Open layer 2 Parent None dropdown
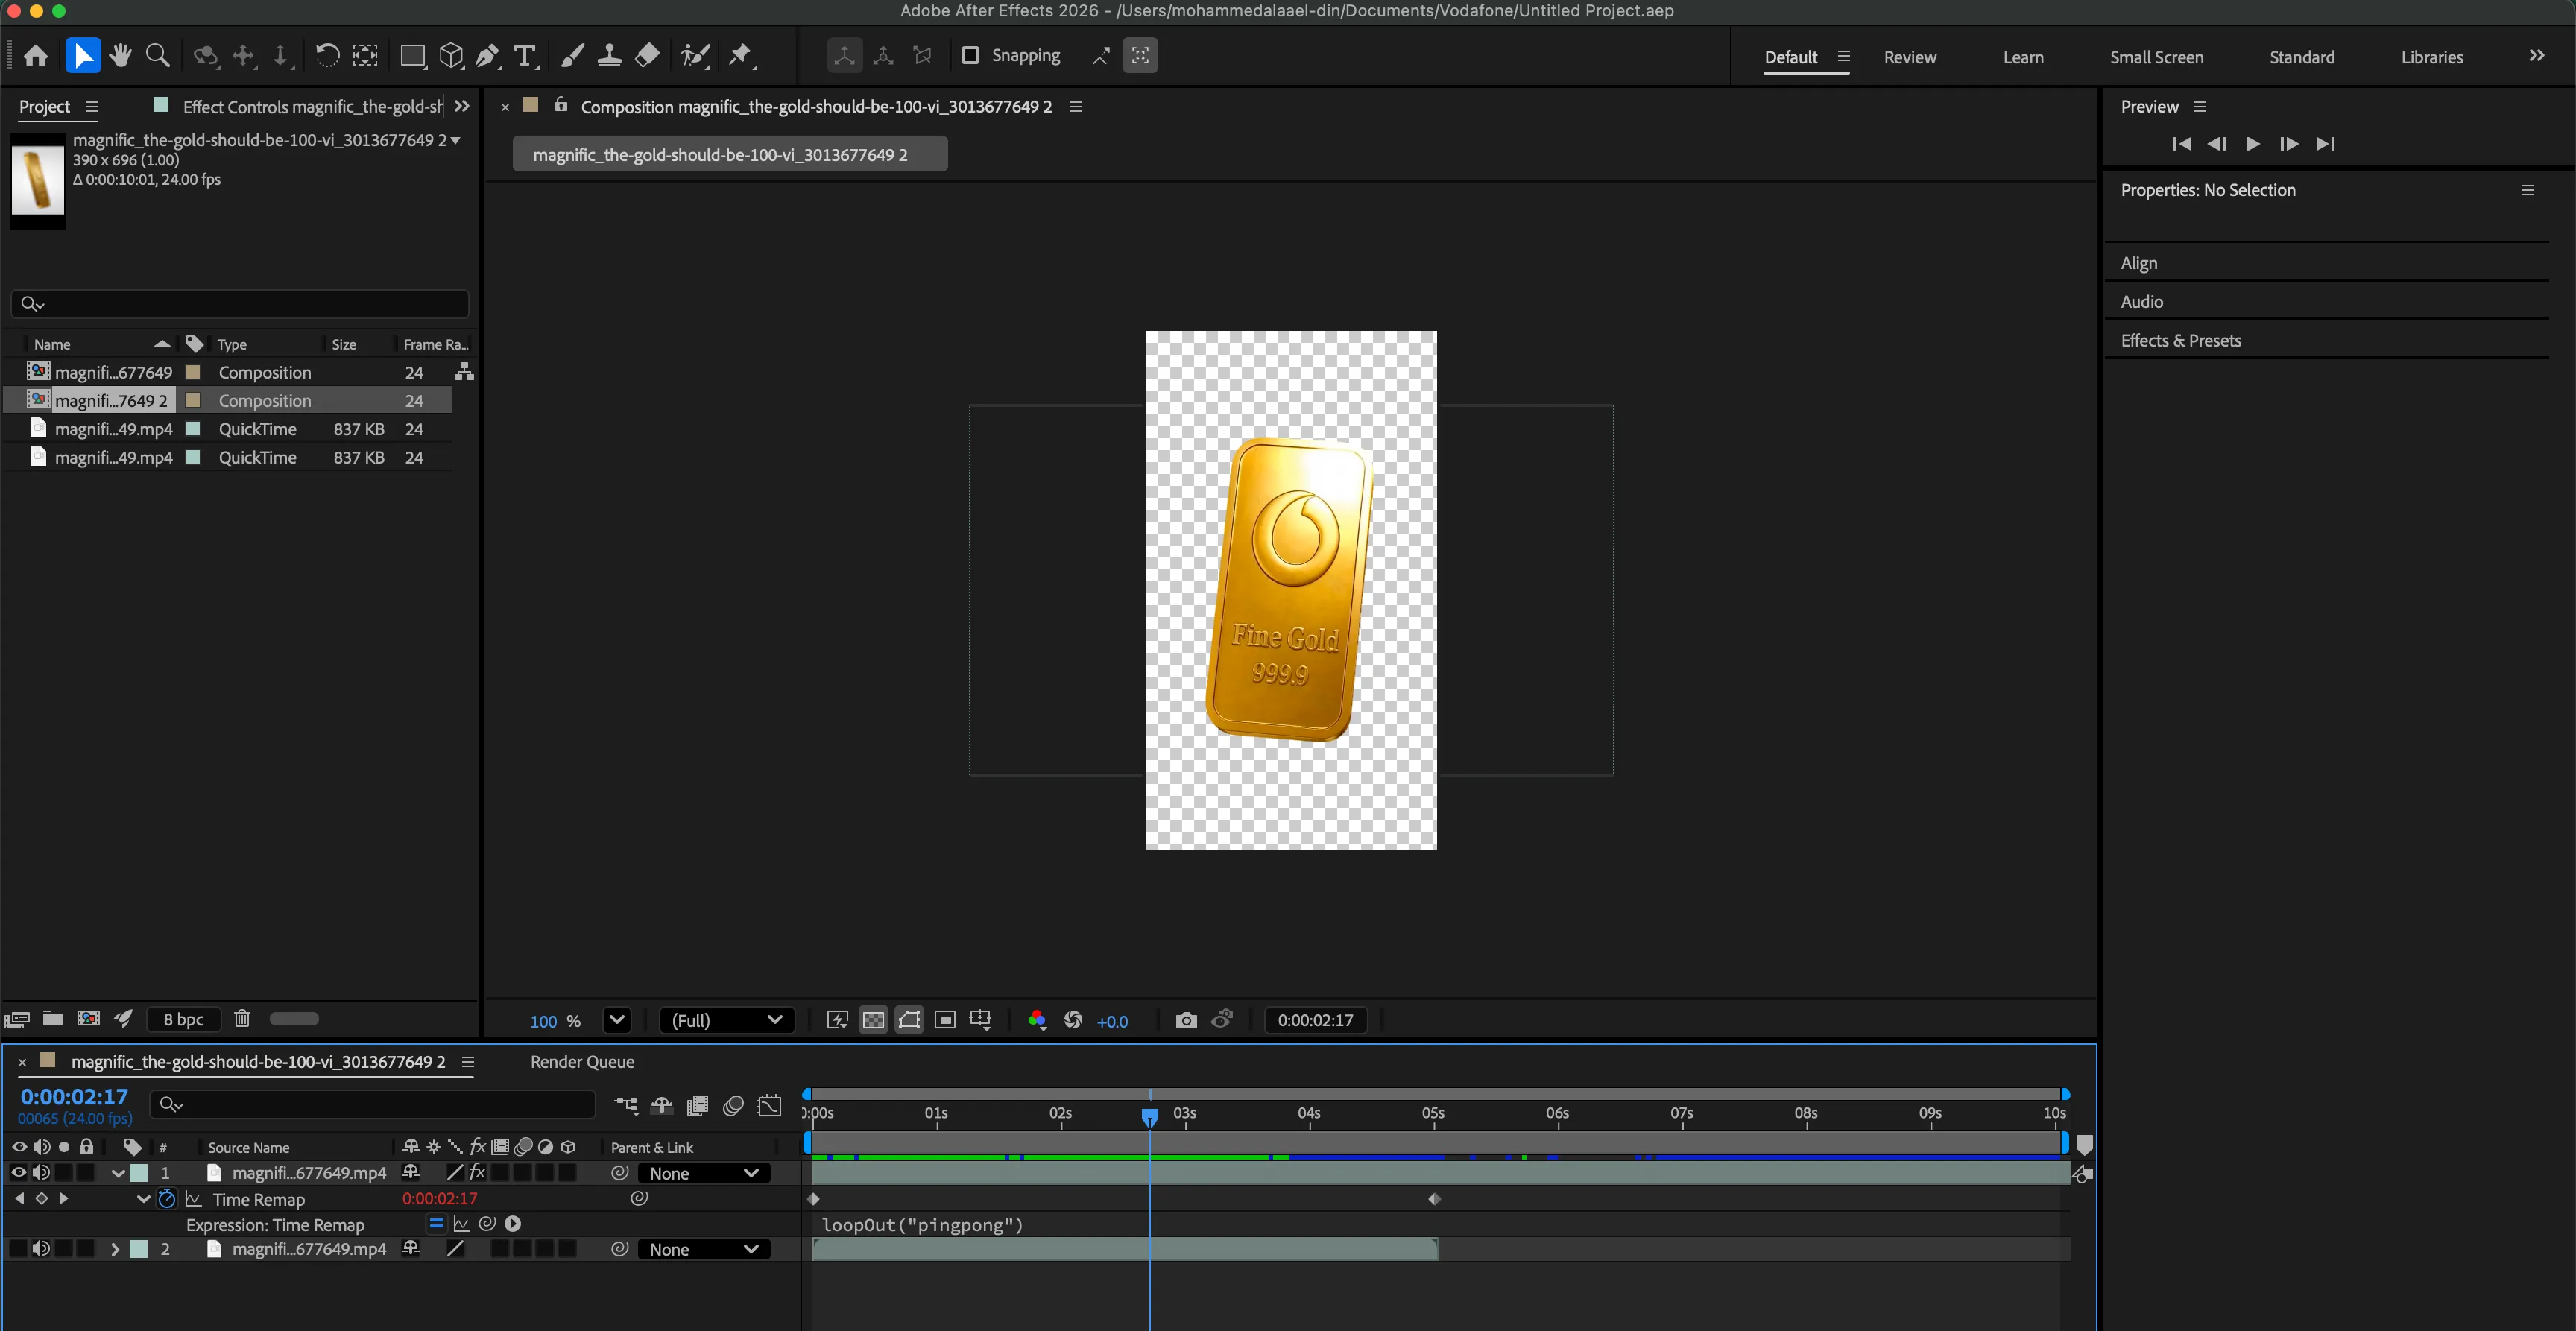 point(703,1249)
